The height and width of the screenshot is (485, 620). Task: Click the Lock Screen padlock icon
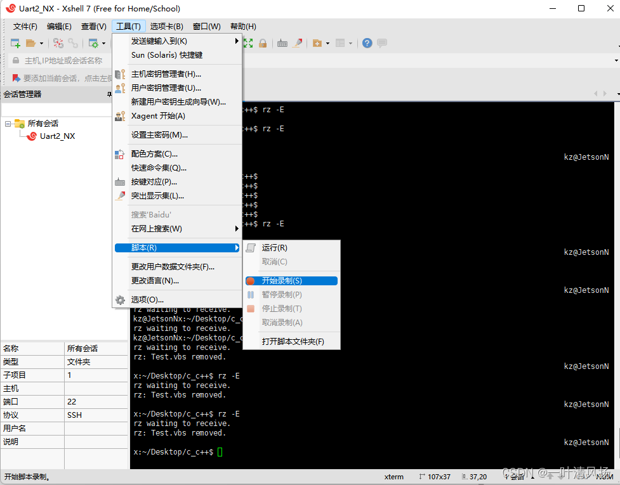pyautogui.click(x=263, y=43)
